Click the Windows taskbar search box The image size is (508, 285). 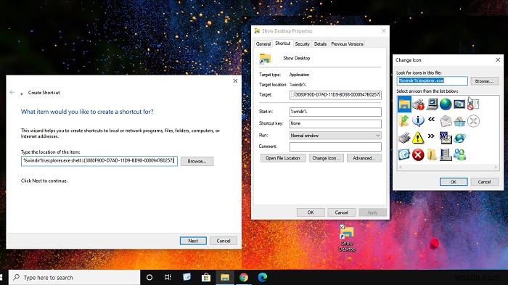[x=74, y=278]
